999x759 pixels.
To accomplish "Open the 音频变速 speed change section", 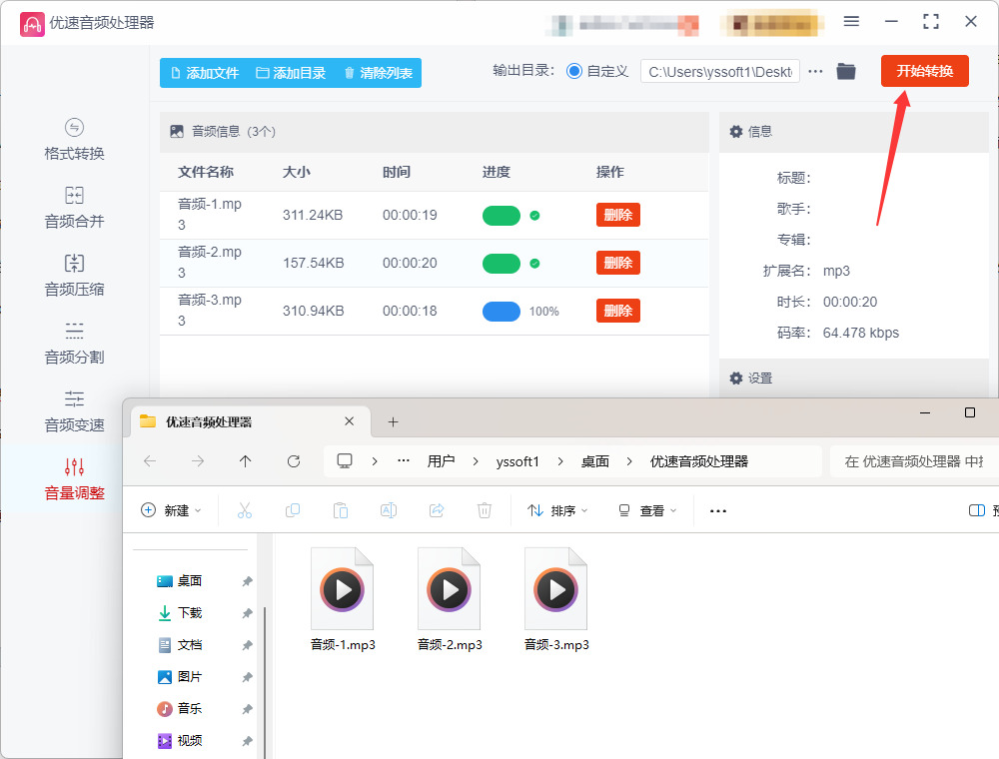I will coord(74,412).
